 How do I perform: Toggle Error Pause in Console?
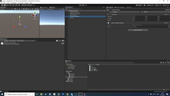pyautogui.click(x=27, y=41)
